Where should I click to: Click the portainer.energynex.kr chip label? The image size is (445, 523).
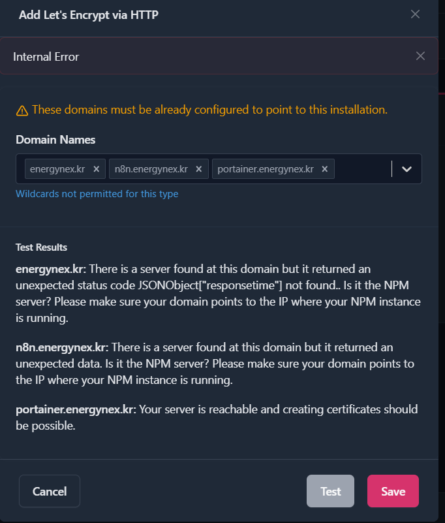[x=266, y=169]
